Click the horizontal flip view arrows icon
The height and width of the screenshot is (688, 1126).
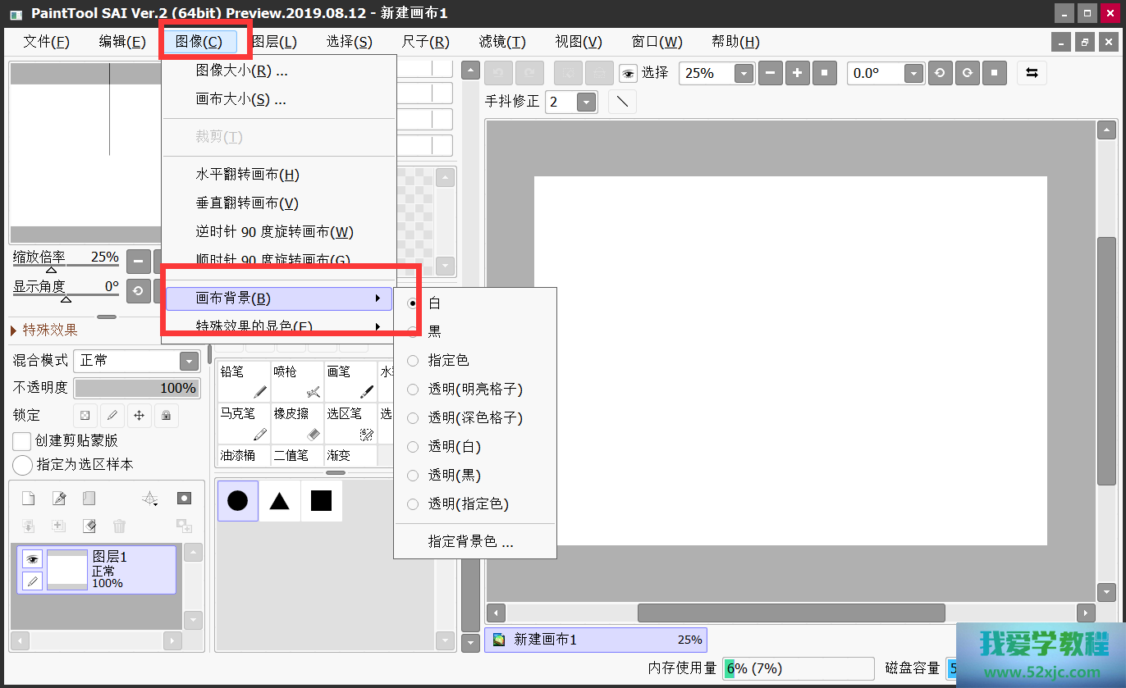click(x=1032, y=73)
